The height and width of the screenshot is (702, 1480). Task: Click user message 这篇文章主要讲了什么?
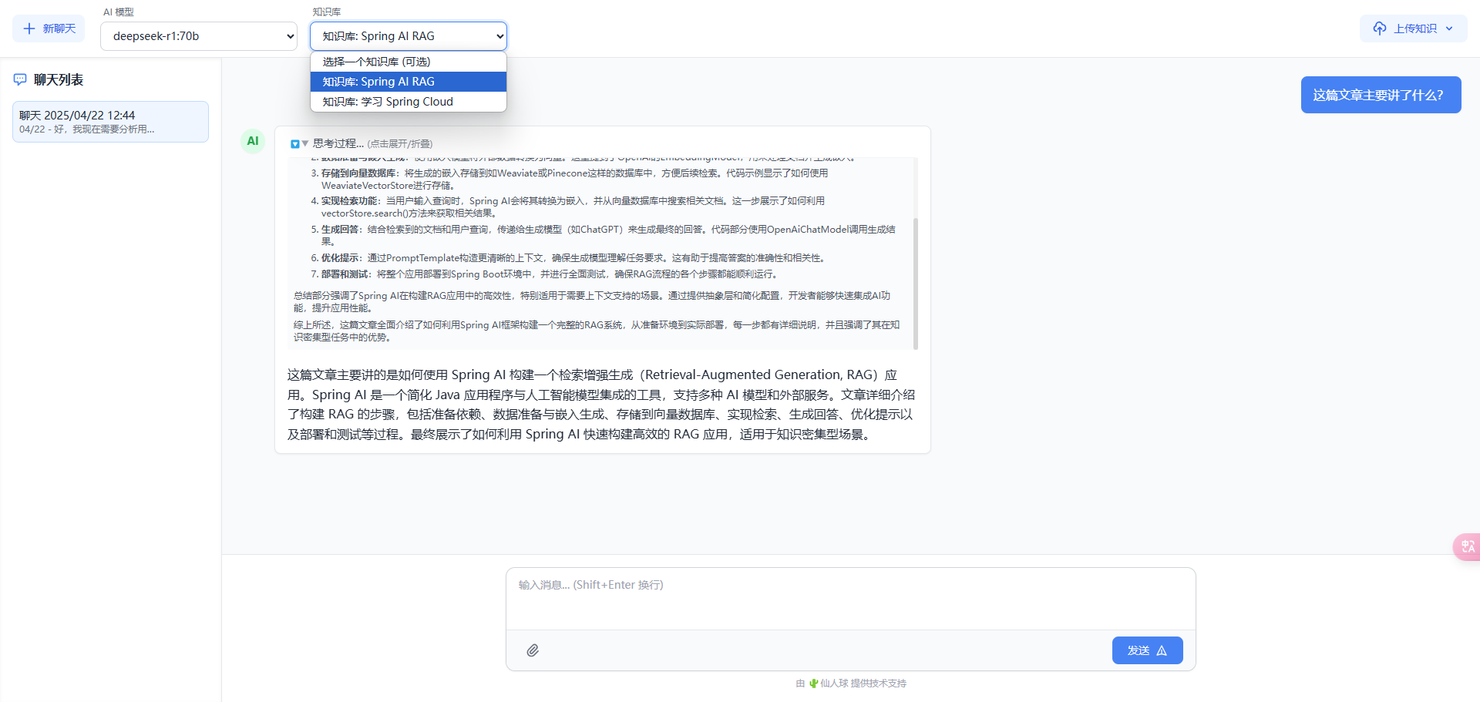[1381, 95]
